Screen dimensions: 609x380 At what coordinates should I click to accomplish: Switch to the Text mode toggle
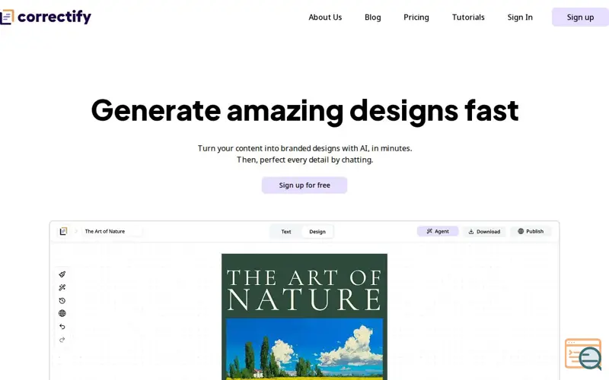(x=286, y=232)
